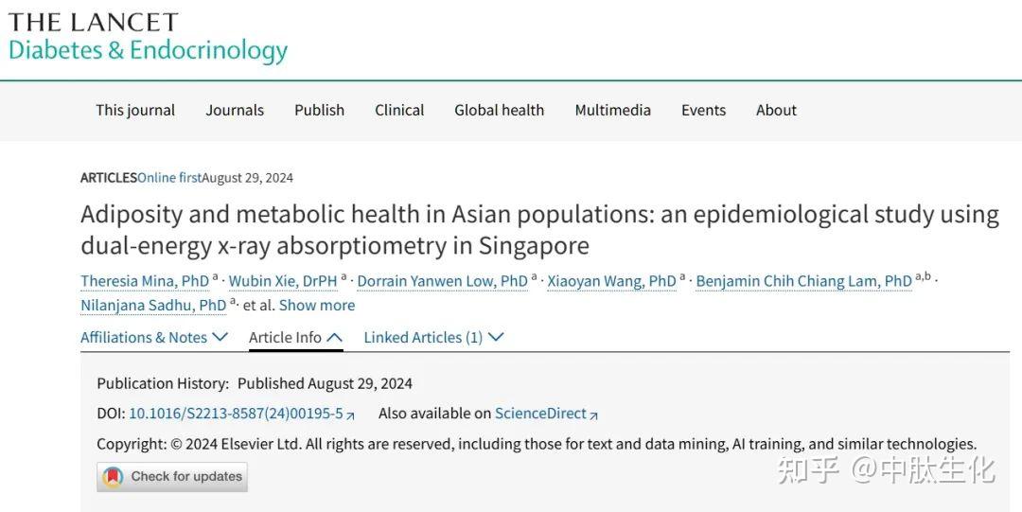Open author Xiaoyan Wang, PhD link
Screen dimensions: 1022x512
pyautogui.click(x=612, y=281)
